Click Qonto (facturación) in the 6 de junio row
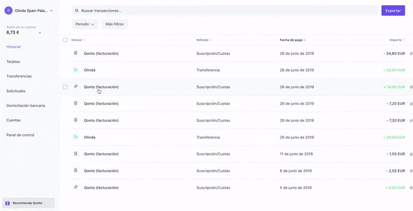This screenshot has height=211, width=413. [x=101, y=171]
